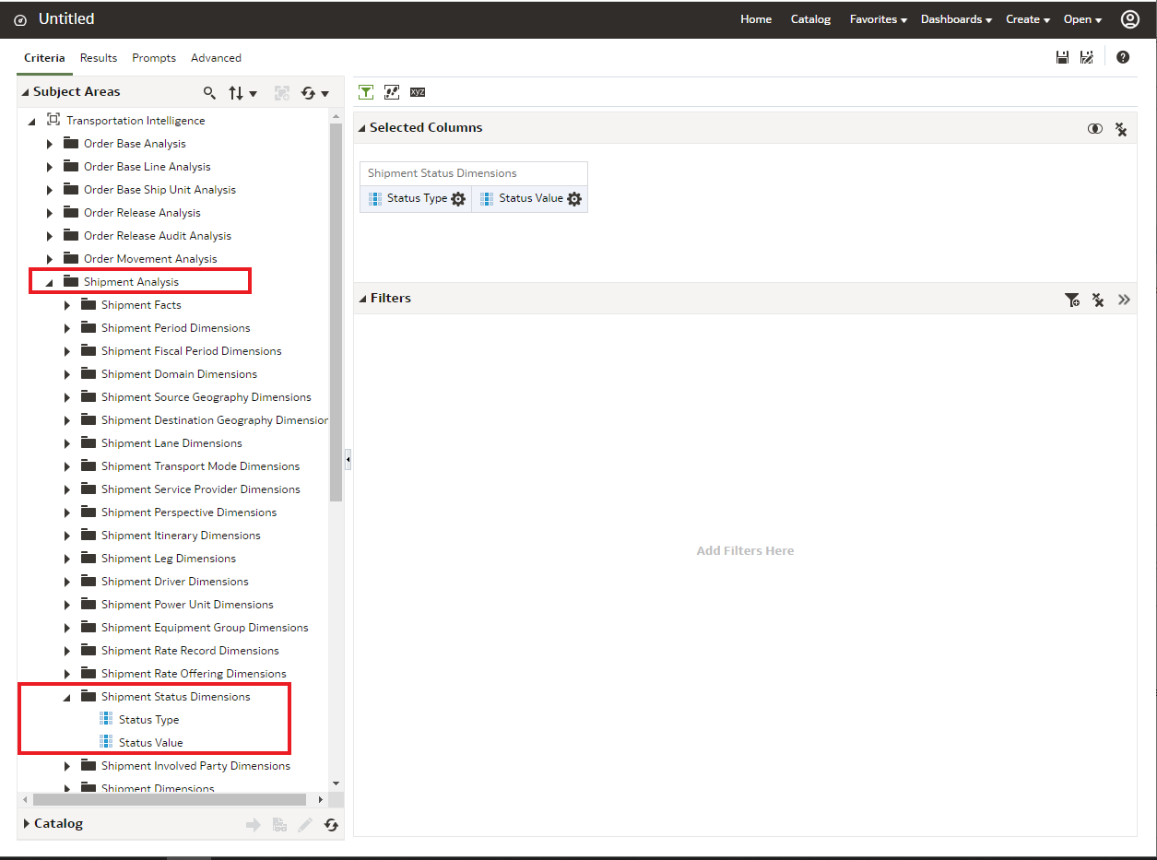Viewport: 1157px width, 860px height.
Task: Expand the Shipment Period Dimensions folder
Action: click(x=67, y=328)
